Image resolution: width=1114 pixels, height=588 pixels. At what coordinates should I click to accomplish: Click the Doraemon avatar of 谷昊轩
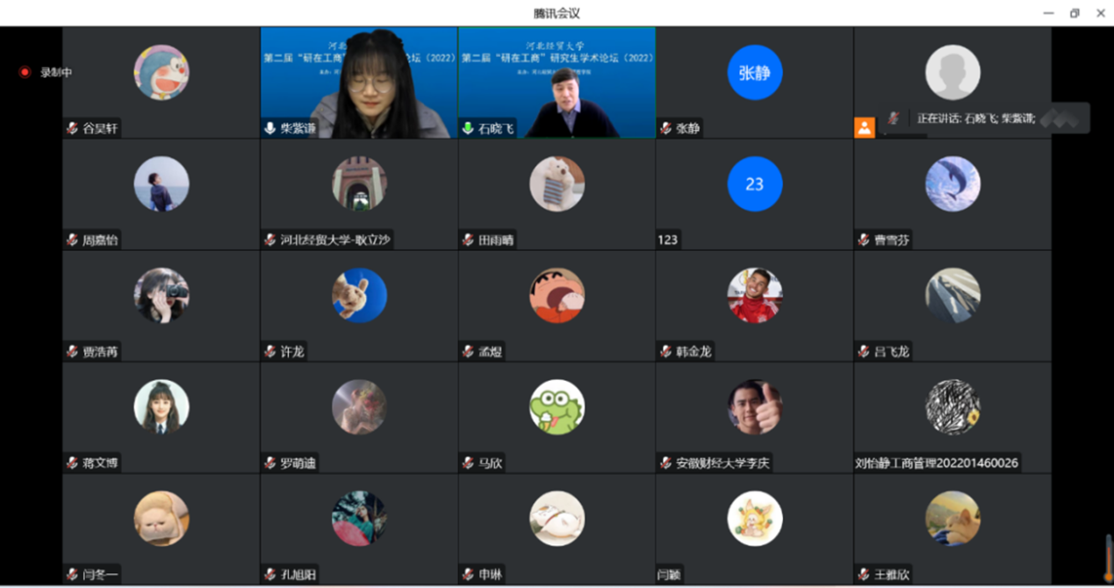coord(162,72)
